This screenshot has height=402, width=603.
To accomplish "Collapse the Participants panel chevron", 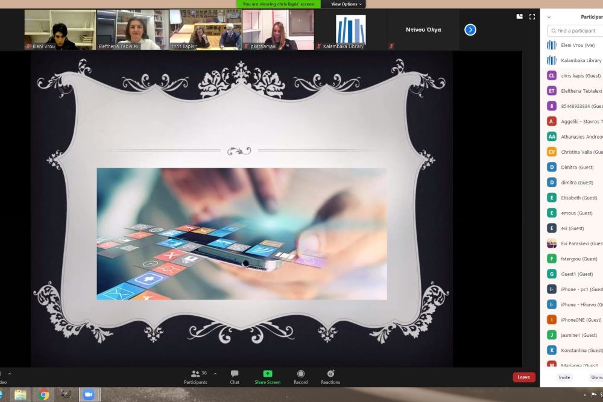I will tap(549, 17).
